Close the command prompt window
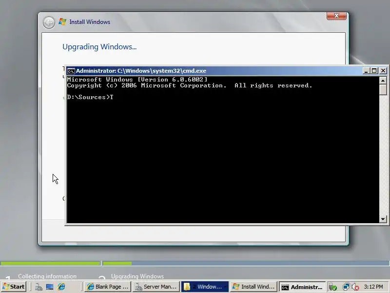The image size is (390, 293). [x=383, y=71]
